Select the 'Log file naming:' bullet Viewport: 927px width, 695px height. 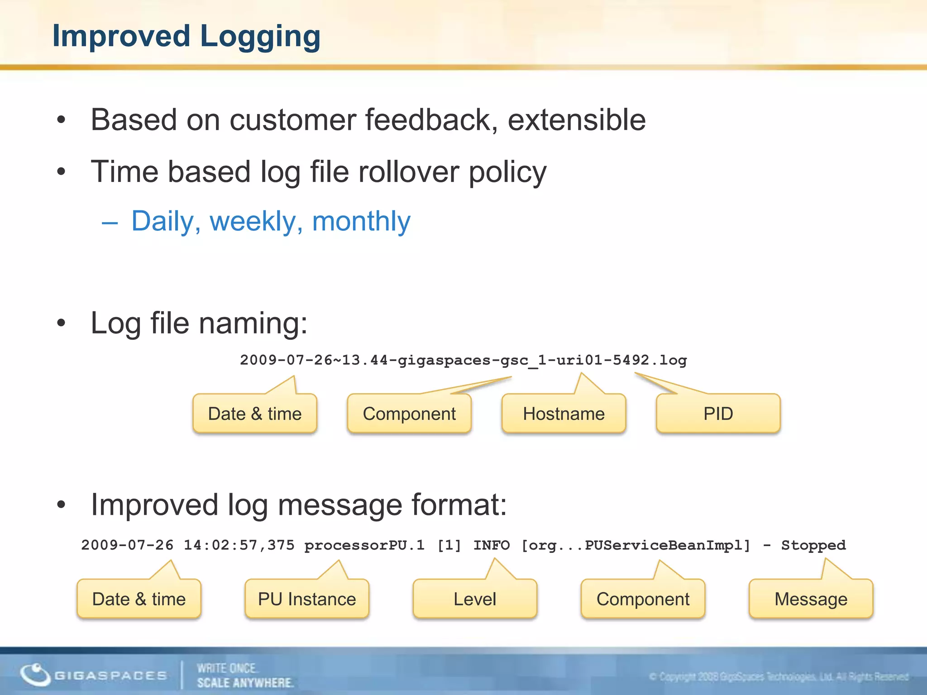[199, 324]
